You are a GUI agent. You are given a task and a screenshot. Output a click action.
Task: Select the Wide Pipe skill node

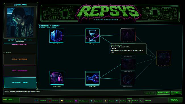[x=92, y=78]
